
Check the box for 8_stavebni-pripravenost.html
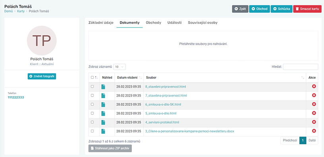coord(92,87)
